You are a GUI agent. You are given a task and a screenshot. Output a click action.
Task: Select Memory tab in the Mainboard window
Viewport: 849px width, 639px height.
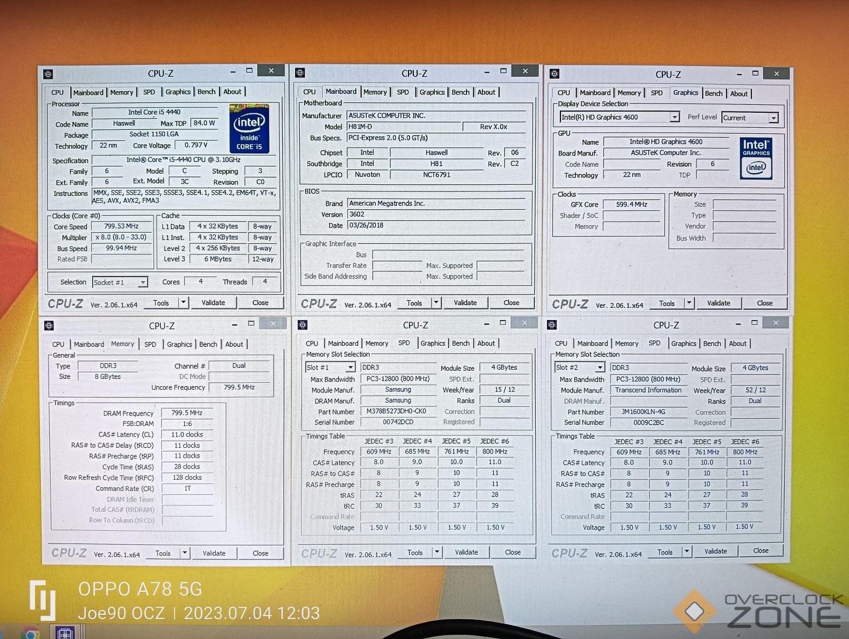[x=375, y=92]
